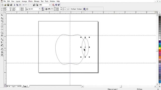Screen dimensions: 161x90
Task: Create a new document
Action: click(x=3, y=5)
